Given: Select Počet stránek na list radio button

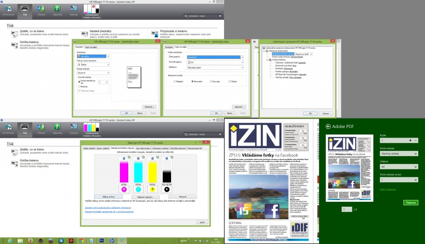Looking at the screenshot, I should tap(79, 82).
